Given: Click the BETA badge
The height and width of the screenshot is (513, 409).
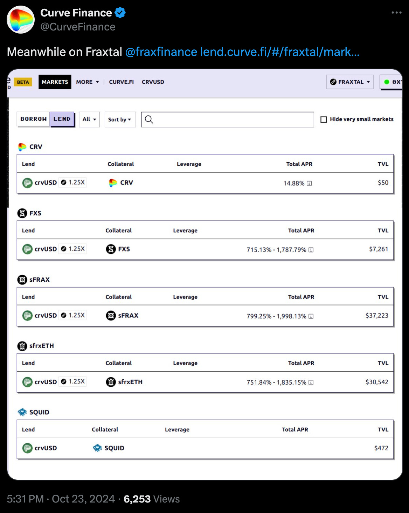Looking at the screenshot, I should pyautogui.click(x=23, y=82).
